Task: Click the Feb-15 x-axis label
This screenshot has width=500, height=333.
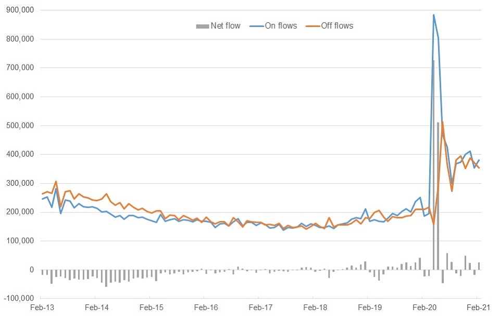Action: pos(151,308)
